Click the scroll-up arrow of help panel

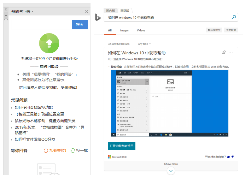tap(6, 15)
